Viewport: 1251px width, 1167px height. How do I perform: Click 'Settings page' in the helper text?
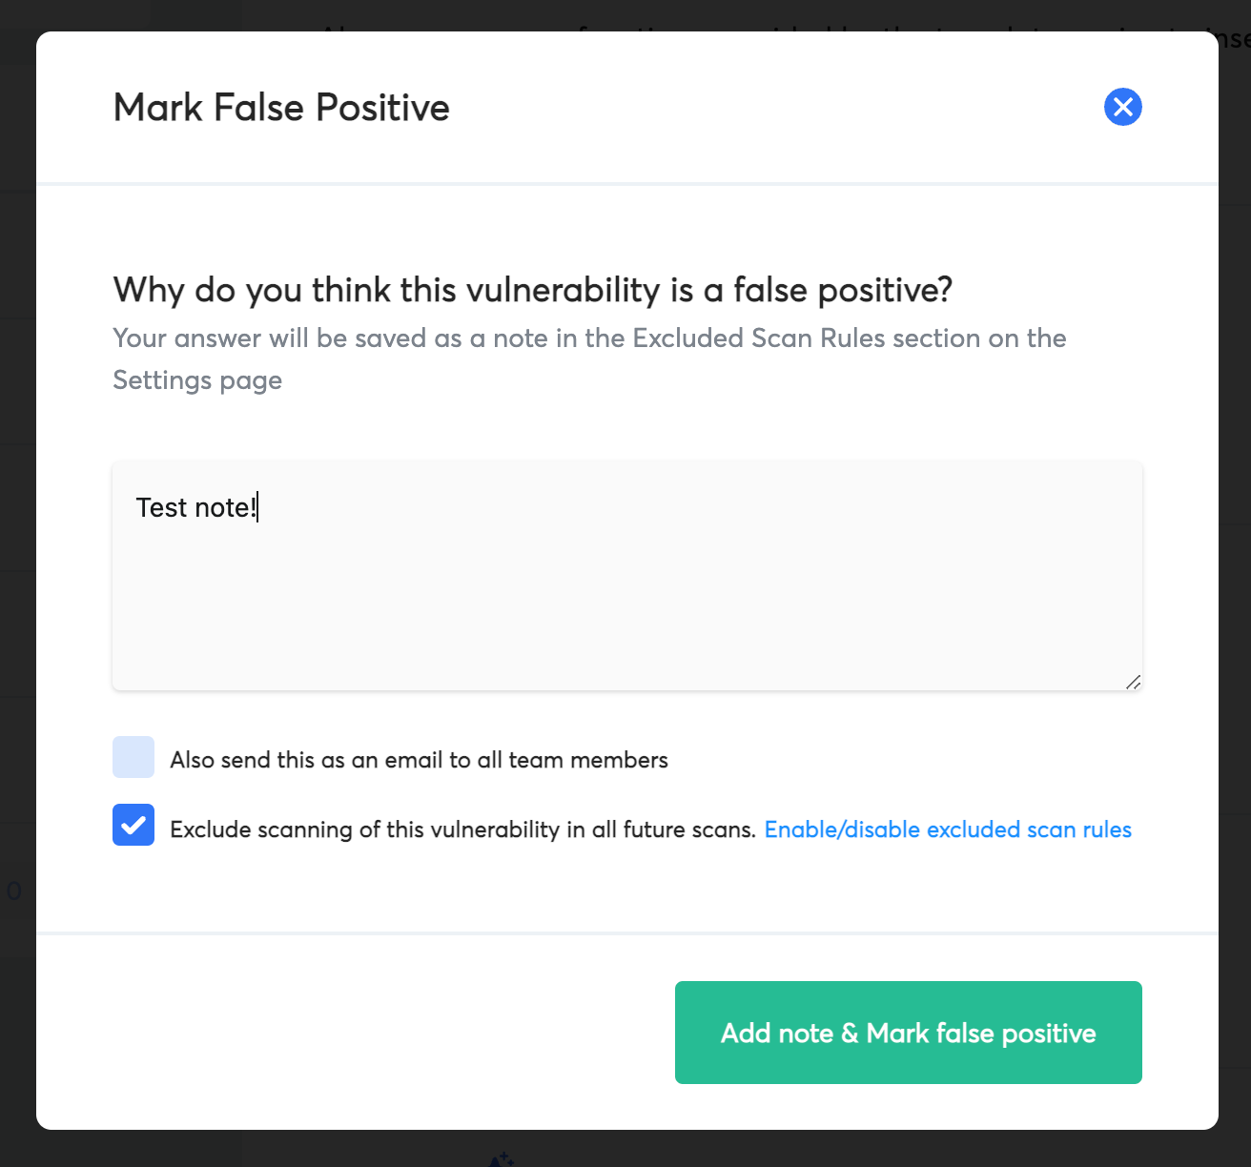[x=197, y=380]
